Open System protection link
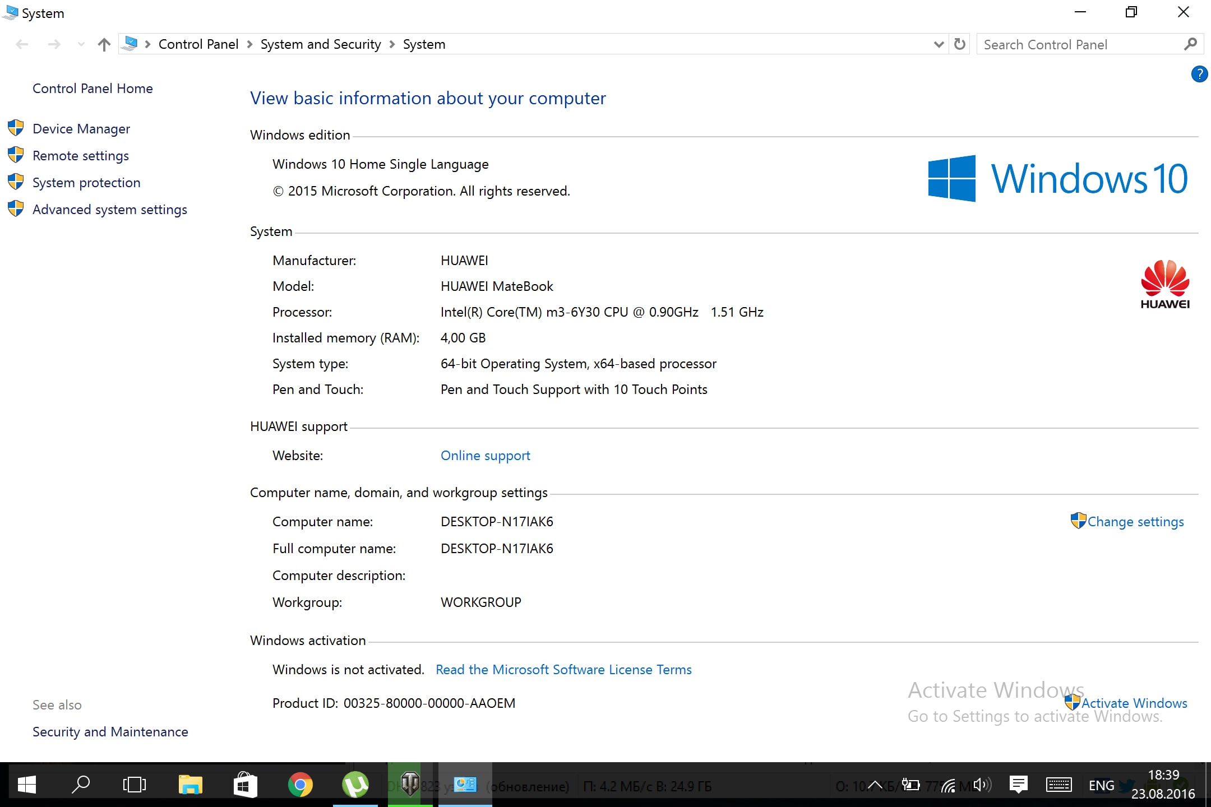Viewport: 1211px width, 807px height. (x=86, y=183)
